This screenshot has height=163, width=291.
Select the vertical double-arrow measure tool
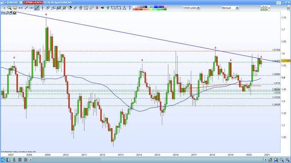130,8
